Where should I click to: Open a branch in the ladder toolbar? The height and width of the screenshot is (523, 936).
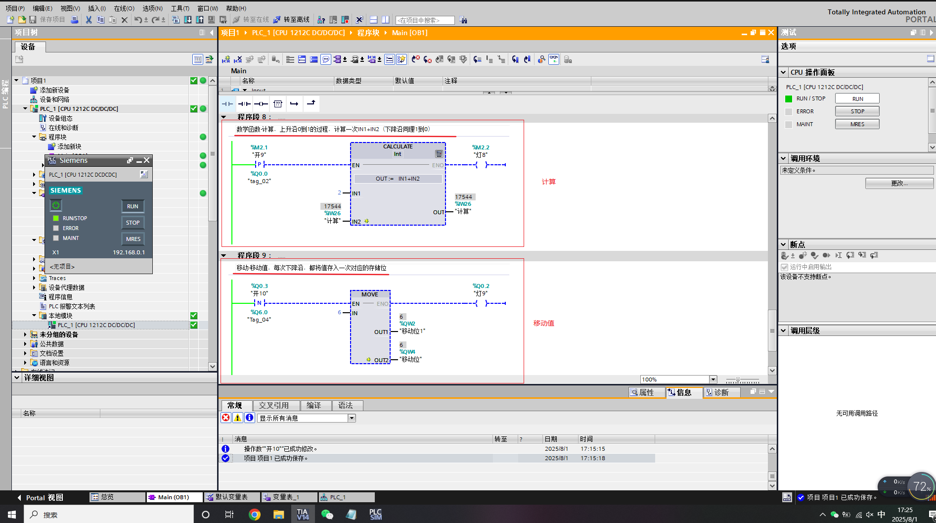click(x=294, y=104)
